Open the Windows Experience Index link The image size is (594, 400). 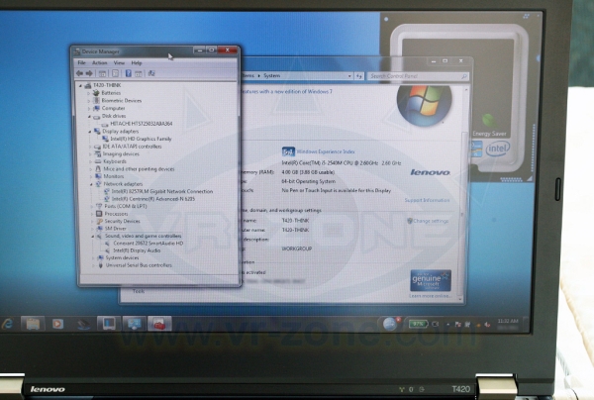click(326, 151)
